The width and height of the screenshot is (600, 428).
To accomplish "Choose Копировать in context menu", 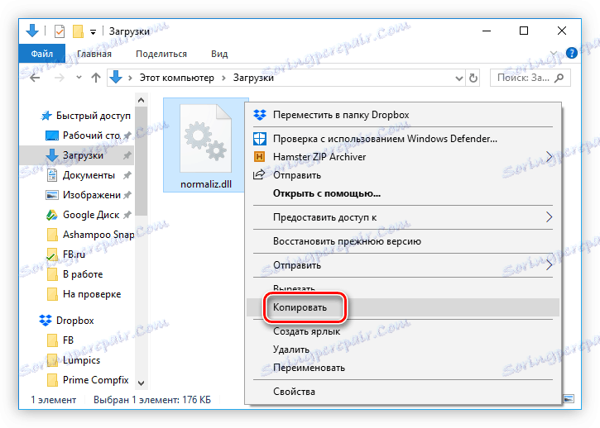I will coord(402,307).
